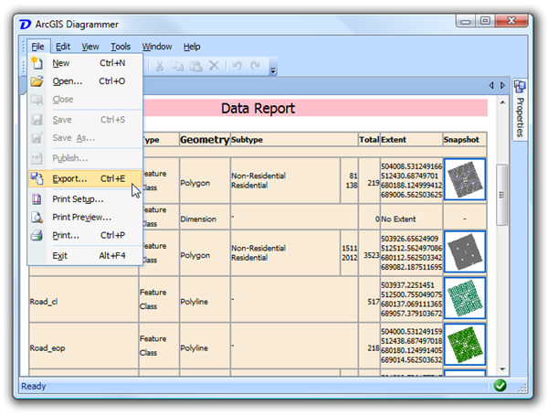
Task: Expand the docked Properties side tab
Action: pos(519,117)
